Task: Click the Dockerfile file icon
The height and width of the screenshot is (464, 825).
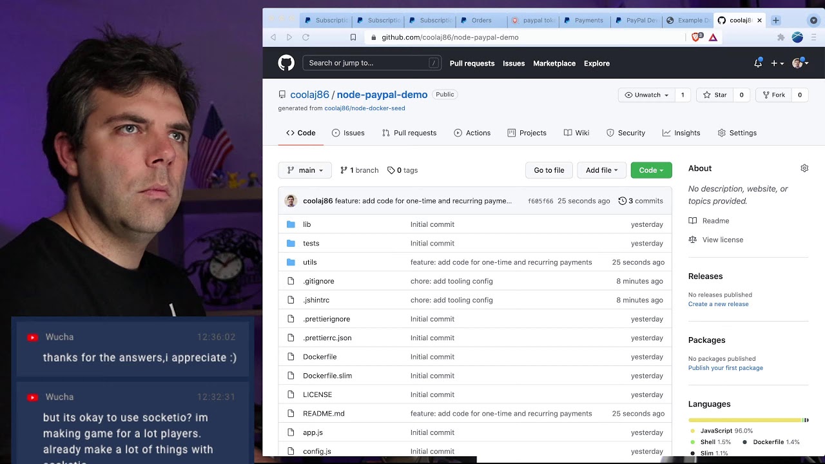Action: [x=291, y=356]
